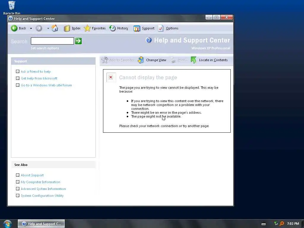304x228 pixels.
Task: Click bullet box beside My Computer Information
Action: pyautogui.click(x=18, y=182)
